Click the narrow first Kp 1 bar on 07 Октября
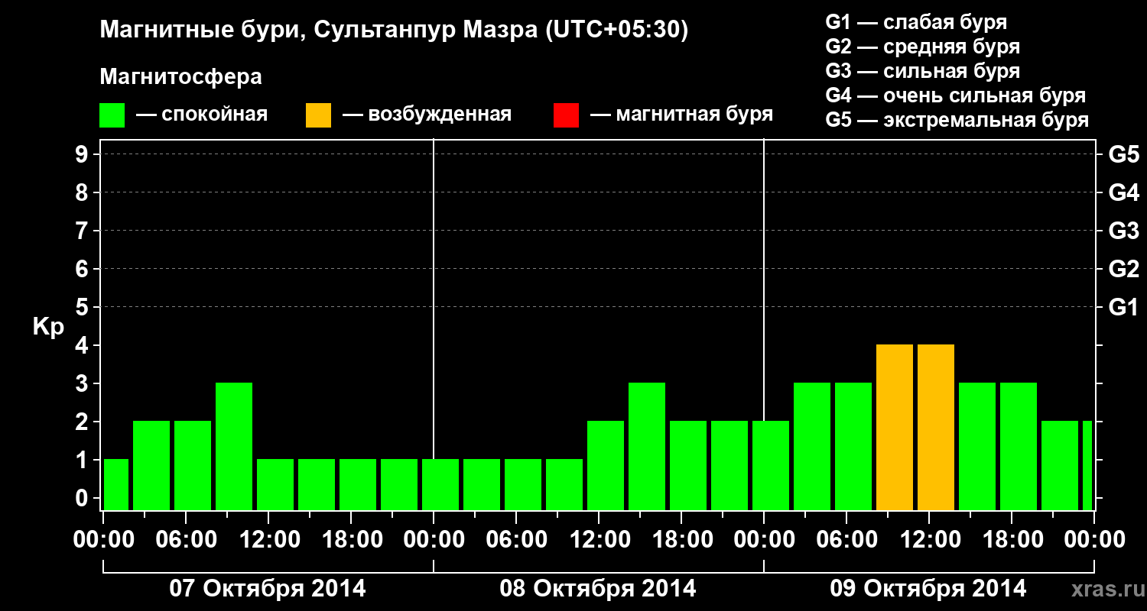1147x611 pixels. click(116, 484)
